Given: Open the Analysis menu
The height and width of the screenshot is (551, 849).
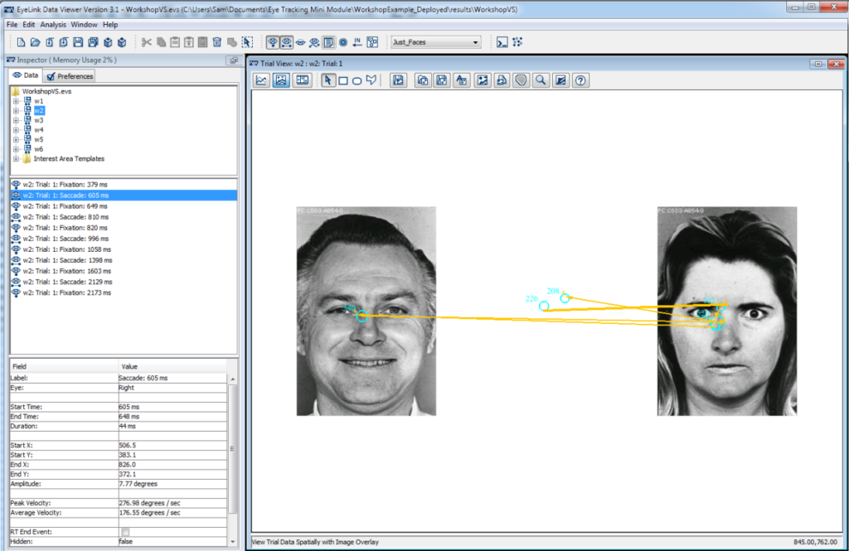Looking at the screenshot, I should pyautogui.click(x=53, y=24).
